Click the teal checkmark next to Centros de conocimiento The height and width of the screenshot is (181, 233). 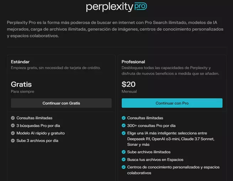(x=123, y=167)
